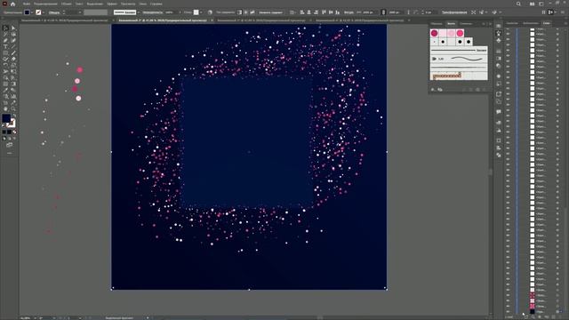Open the status bar zoom level dropdown
Viewport: 569px width, 320px height.
click(x=35, y=318)
